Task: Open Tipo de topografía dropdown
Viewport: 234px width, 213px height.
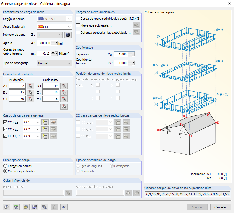Action: tap(54, 63)
